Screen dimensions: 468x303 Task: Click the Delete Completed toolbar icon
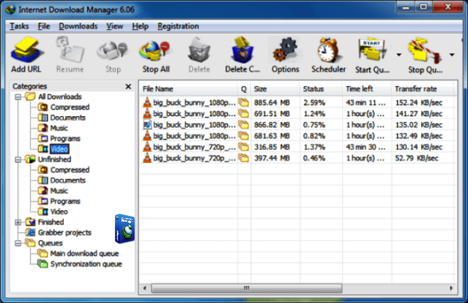pos(242,55)
